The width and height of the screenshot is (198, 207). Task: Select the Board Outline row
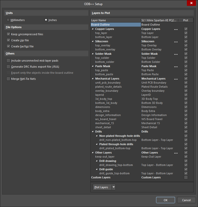click(x=142, y=25)
